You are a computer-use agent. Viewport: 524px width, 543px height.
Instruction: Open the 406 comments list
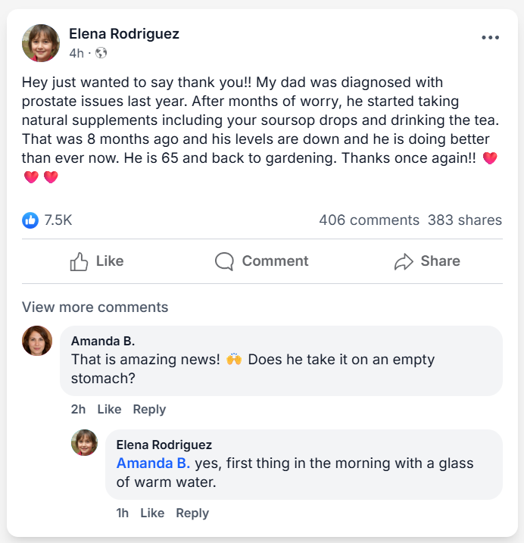(369, 220)
